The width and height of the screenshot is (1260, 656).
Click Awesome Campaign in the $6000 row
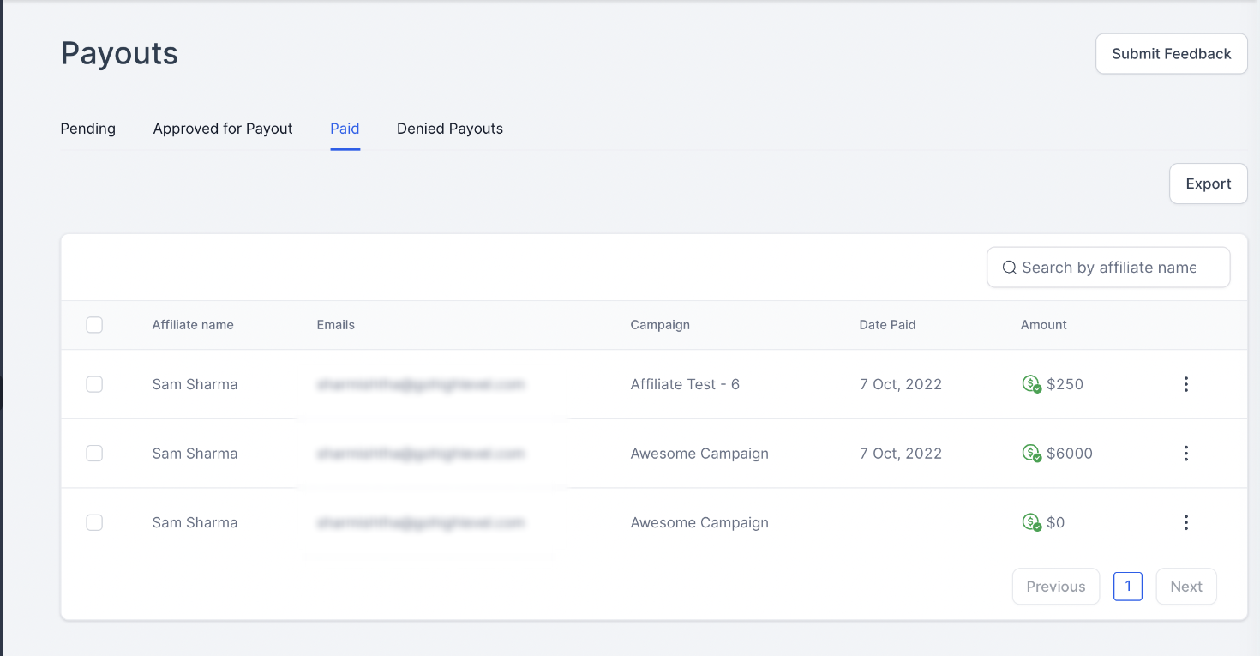(x=699, y=453)
